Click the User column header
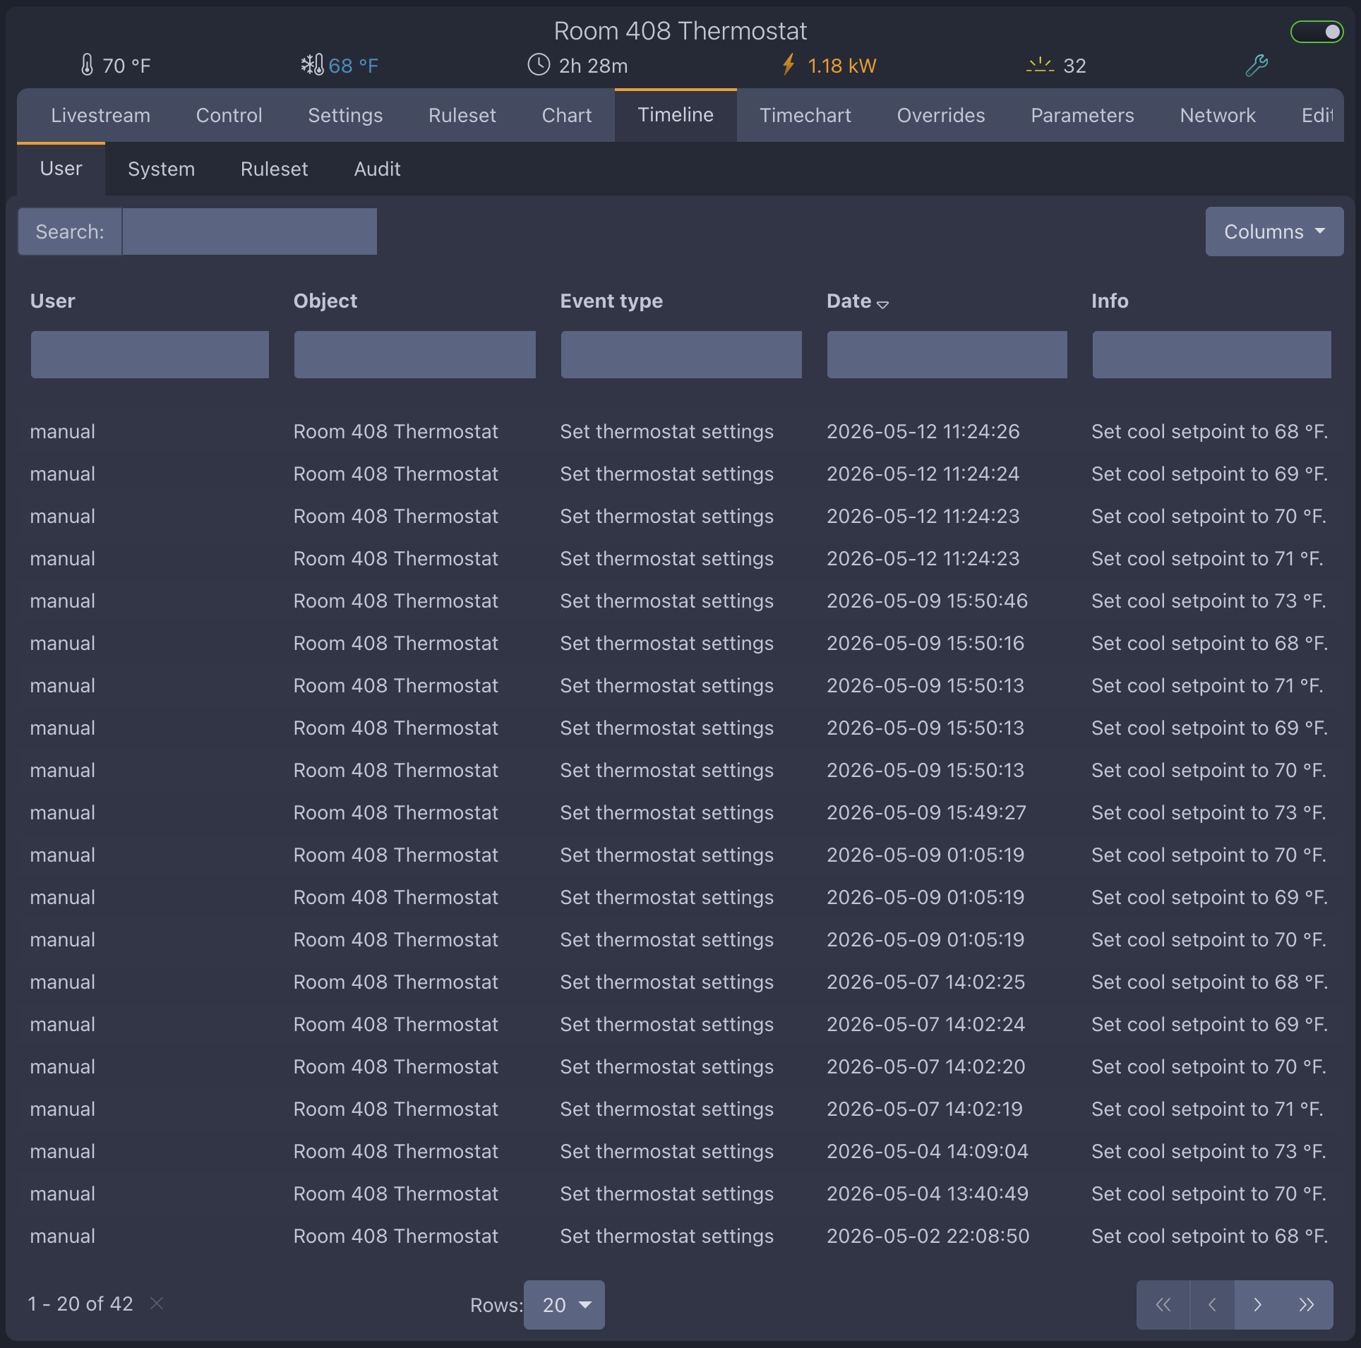Image resolution: width=1361 pixels, height=1348 pixels. [53, 301]
